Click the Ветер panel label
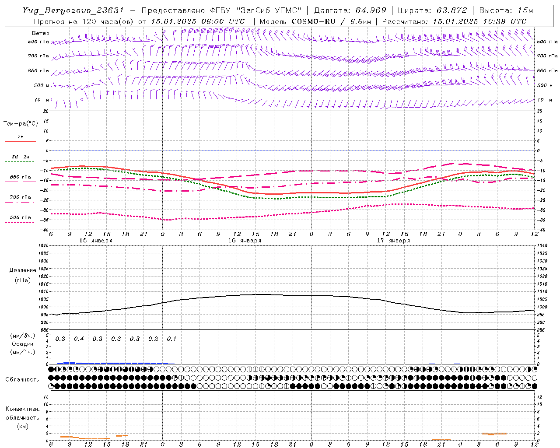Viewport: 560px width, 448px height. pos(40,33)
